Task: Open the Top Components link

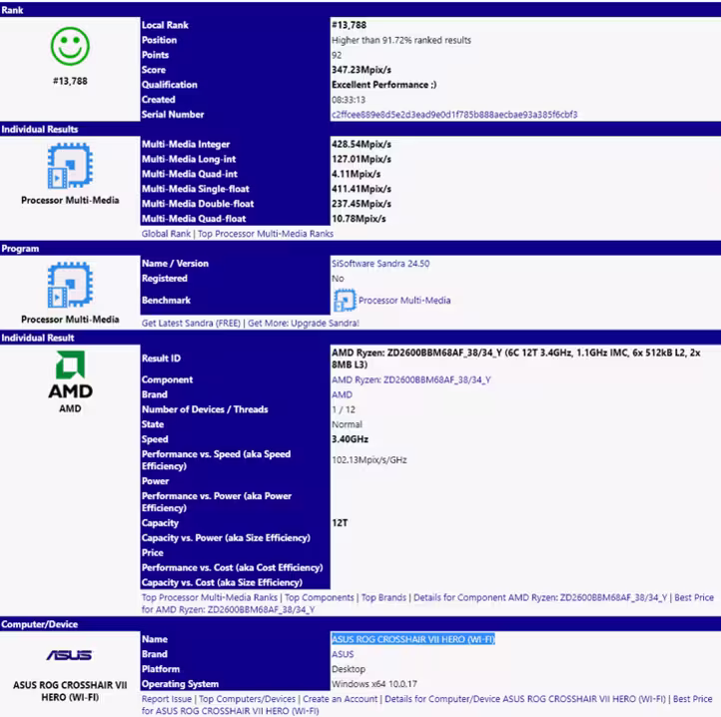Action: [x=320, y=597]
